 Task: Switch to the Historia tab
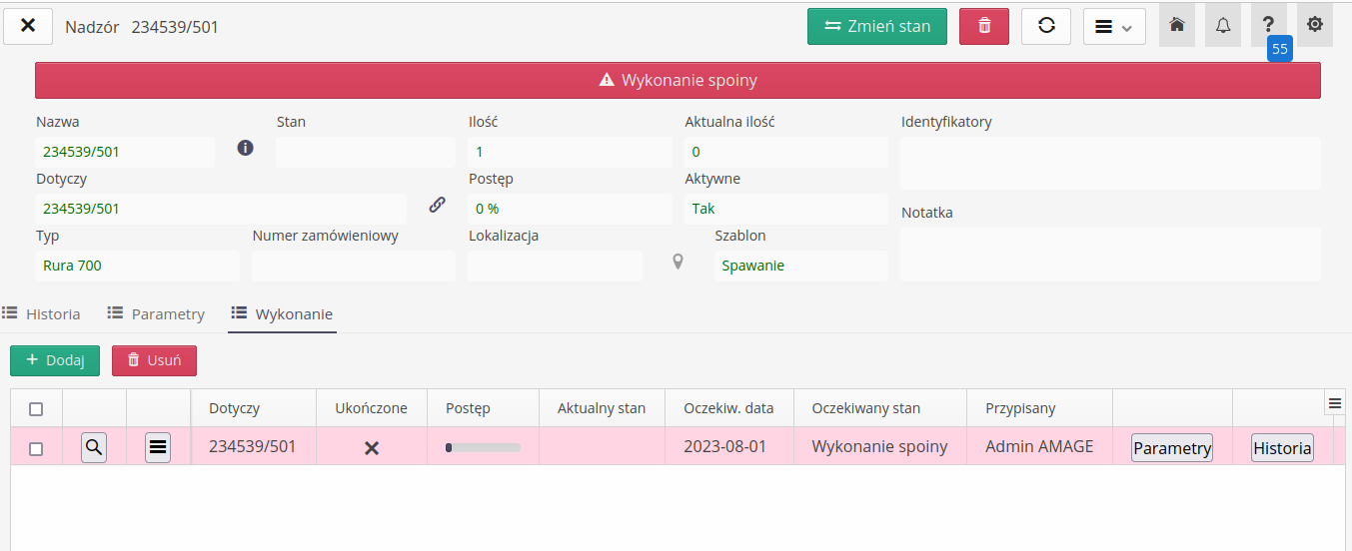pos(42,314)
